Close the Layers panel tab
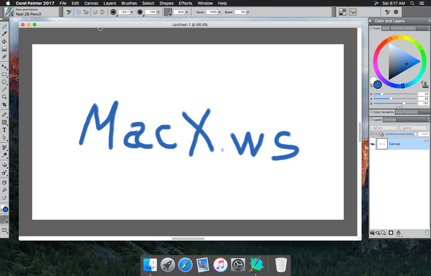The height and width of the screenshot is (276, 431). pos(371,120)
